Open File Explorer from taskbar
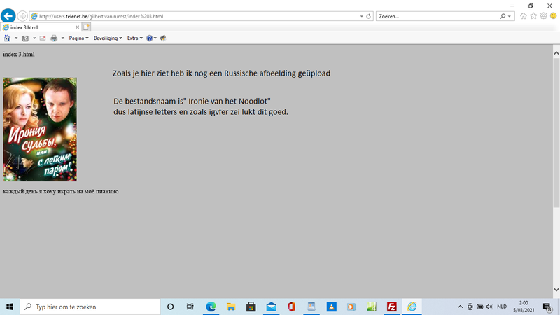 coord(231,307)
